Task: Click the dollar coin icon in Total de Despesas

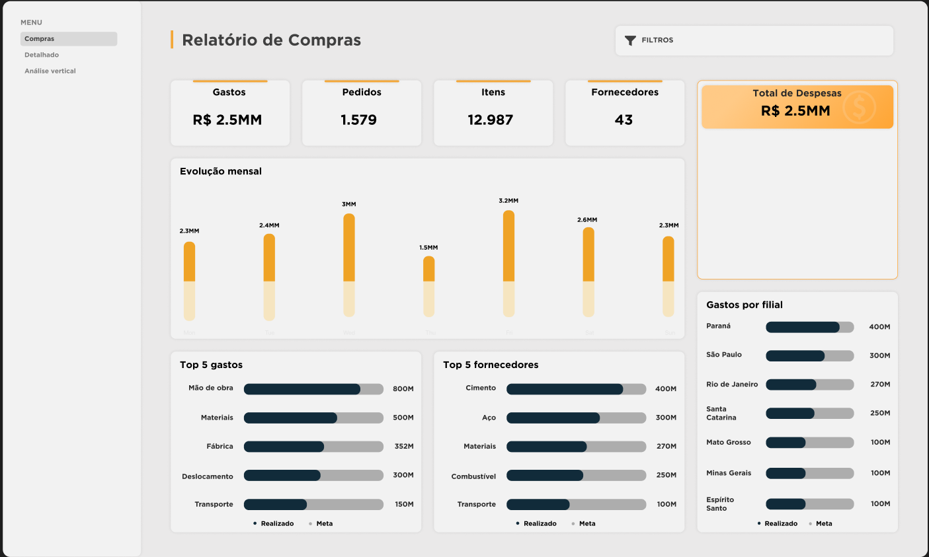Action: [859, 106]
